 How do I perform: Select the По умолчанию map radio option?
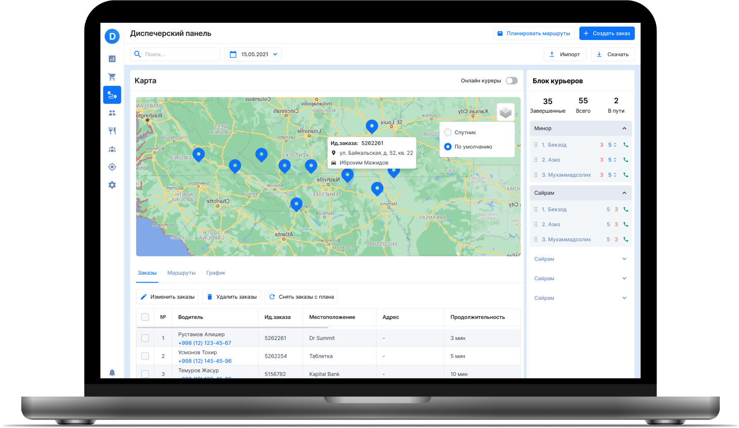(x=447, y=147)
